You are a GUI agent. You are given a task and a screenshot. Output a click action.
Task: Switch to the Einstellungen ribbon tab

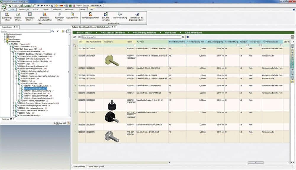(24, 9)
